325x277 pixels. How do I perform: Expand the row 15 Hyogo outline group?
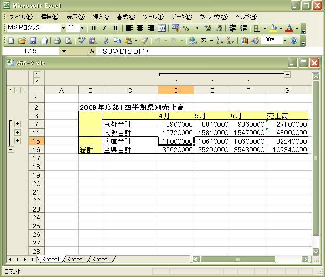tap(17, 141)
